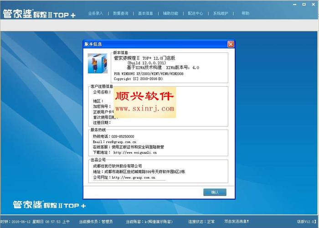
Task: Click the 管家婆辉煌II TOP+ logo in the header
Action: pos(39,14)
